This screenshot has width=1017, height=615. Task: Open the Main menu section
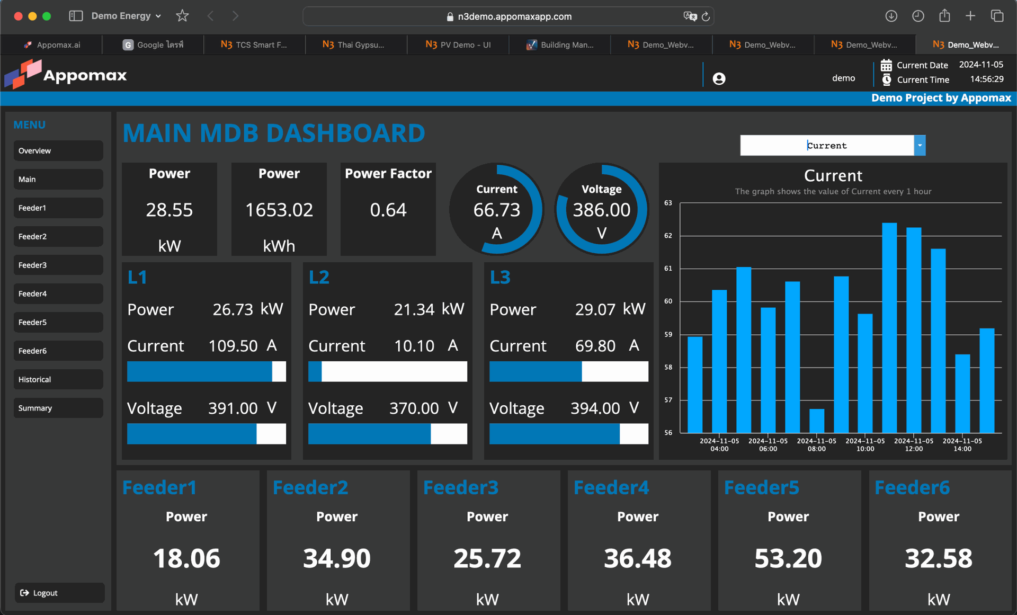57,179
